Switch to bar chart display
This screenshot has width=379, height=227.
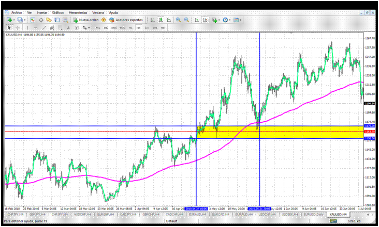click(152, 20)
